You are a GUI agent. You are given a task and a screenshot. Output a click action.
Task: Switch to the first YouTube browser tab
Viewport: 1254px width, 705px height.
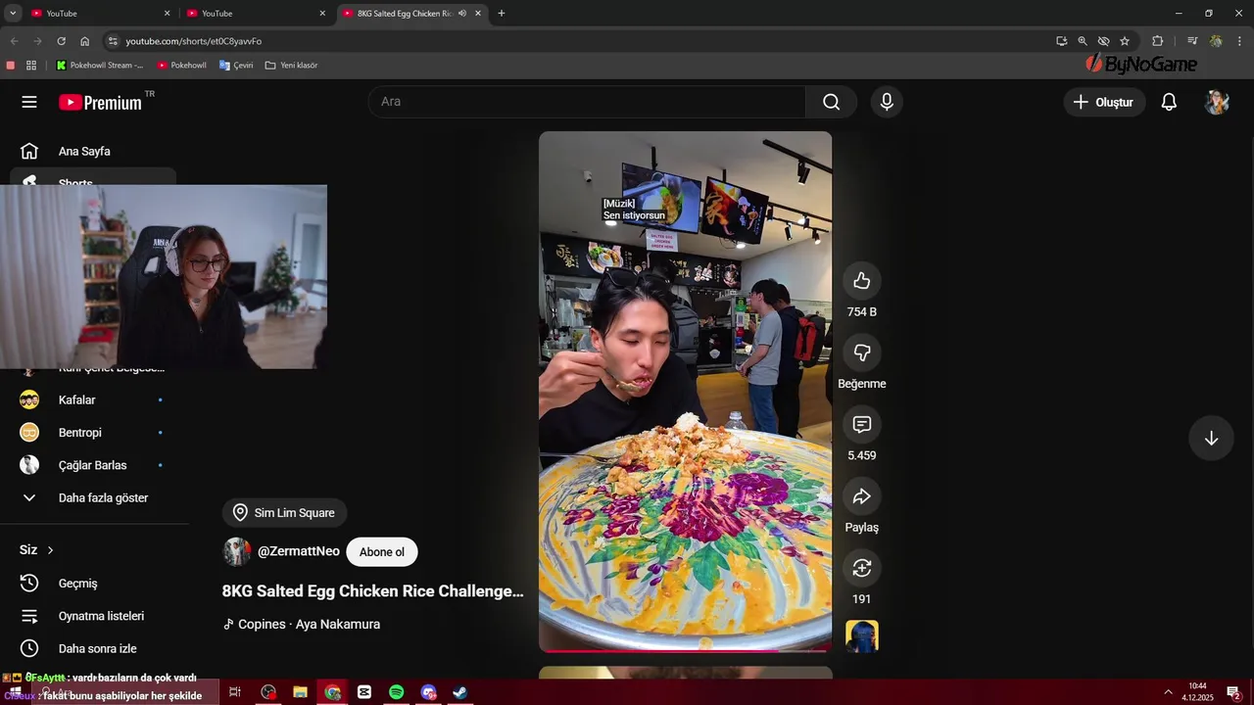click(99, 13)
